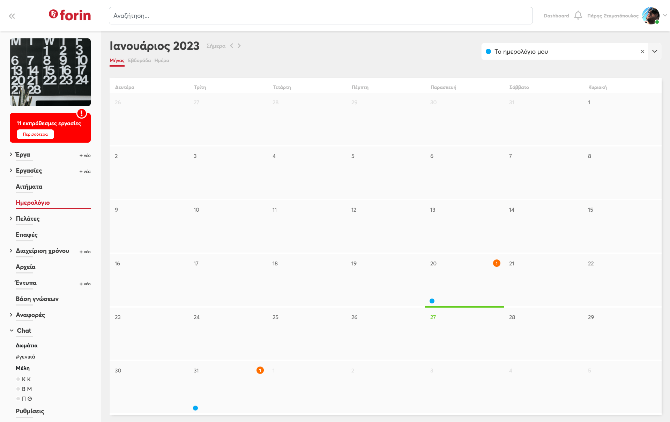670x422 pixels.
Task: Switch to Μήνας view tab
Action: tap(117, 61)
